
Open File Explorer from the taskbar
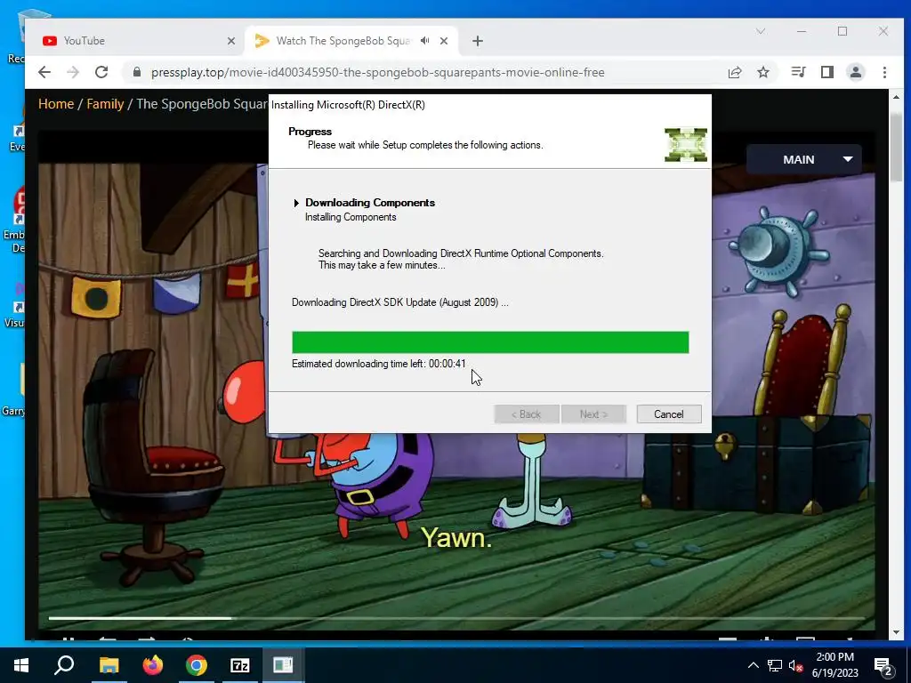pos(109,665)
